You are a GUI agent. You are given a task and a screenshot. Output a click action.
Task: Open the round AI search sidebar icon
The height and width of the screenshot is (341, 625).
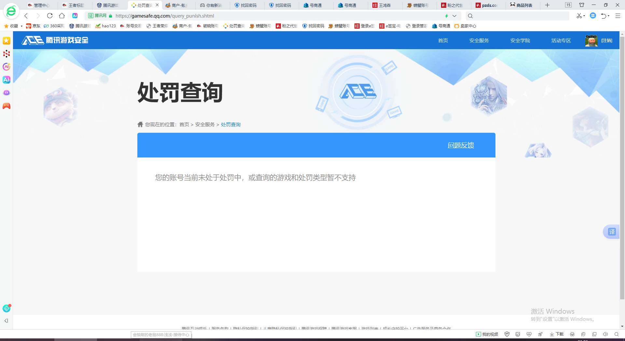click(x=7, y=67)
